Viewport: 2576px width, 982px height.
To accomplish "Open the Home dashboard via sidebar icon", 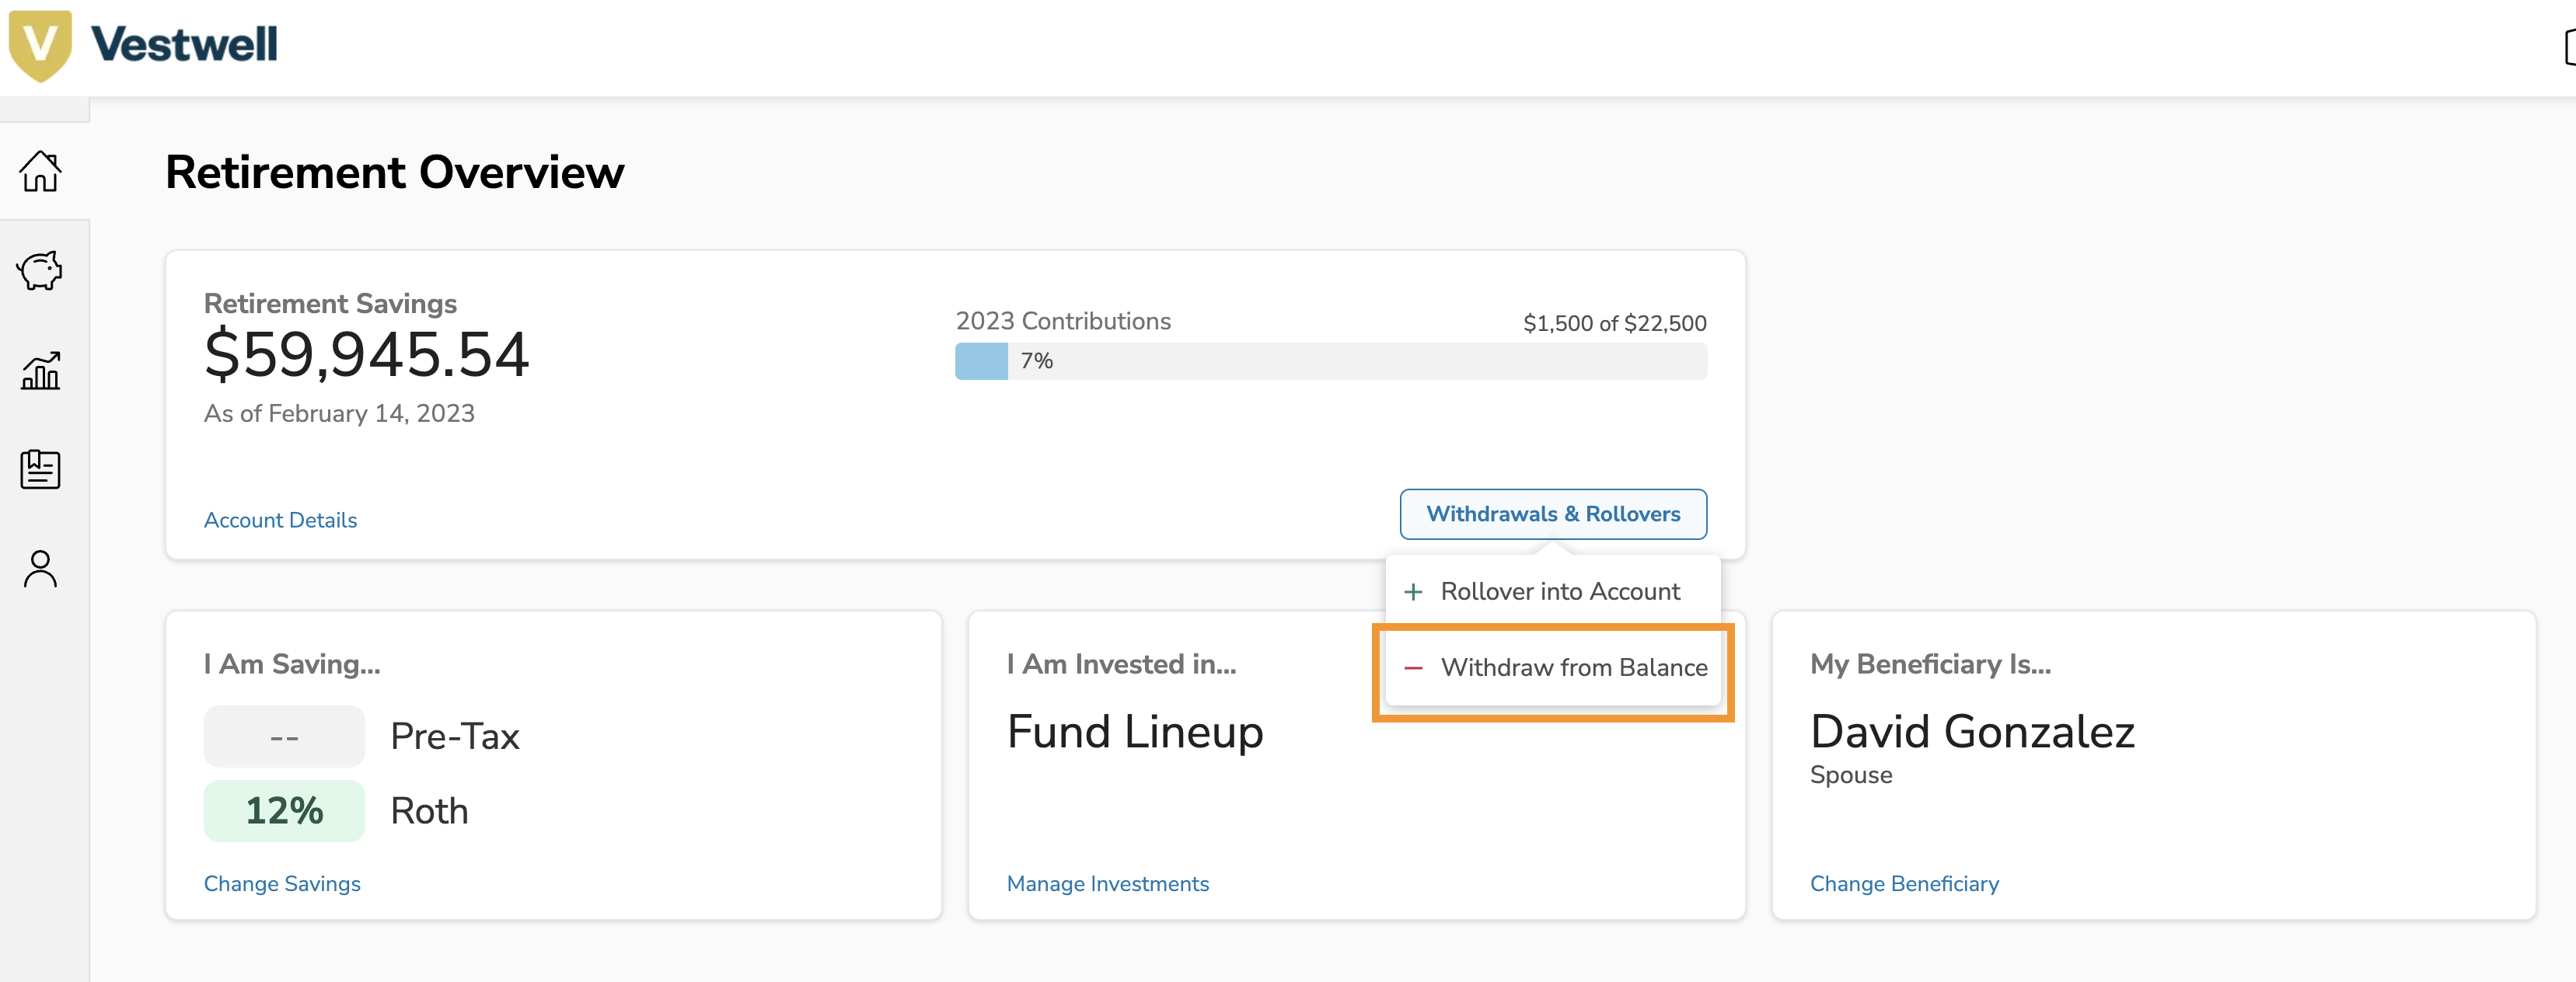I will [x=40, y=171].
